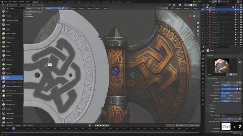Select the Snake Hook brush

12,38
